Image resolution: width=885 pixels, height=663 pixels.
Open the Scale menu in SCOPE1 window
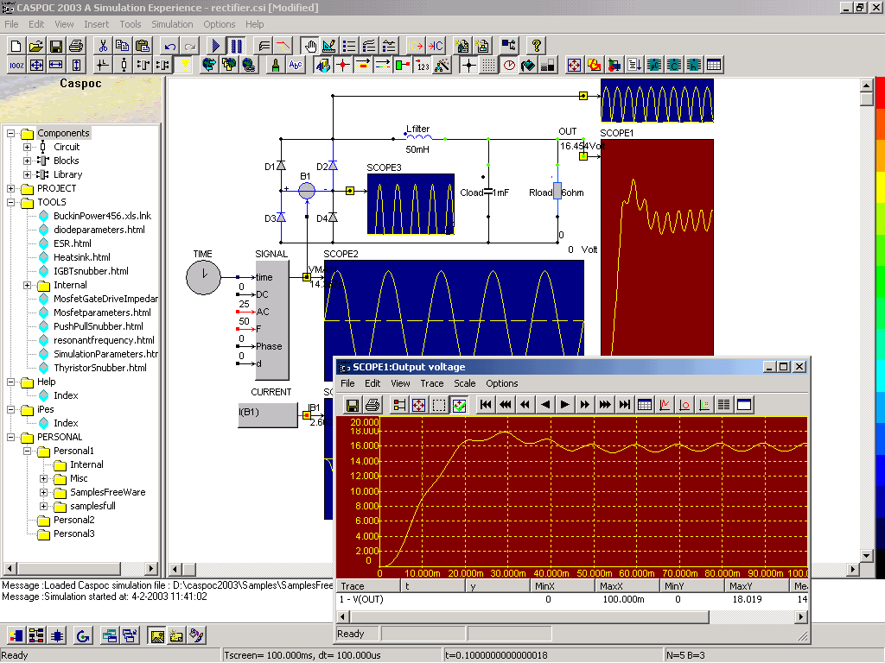tap(464, 383)
